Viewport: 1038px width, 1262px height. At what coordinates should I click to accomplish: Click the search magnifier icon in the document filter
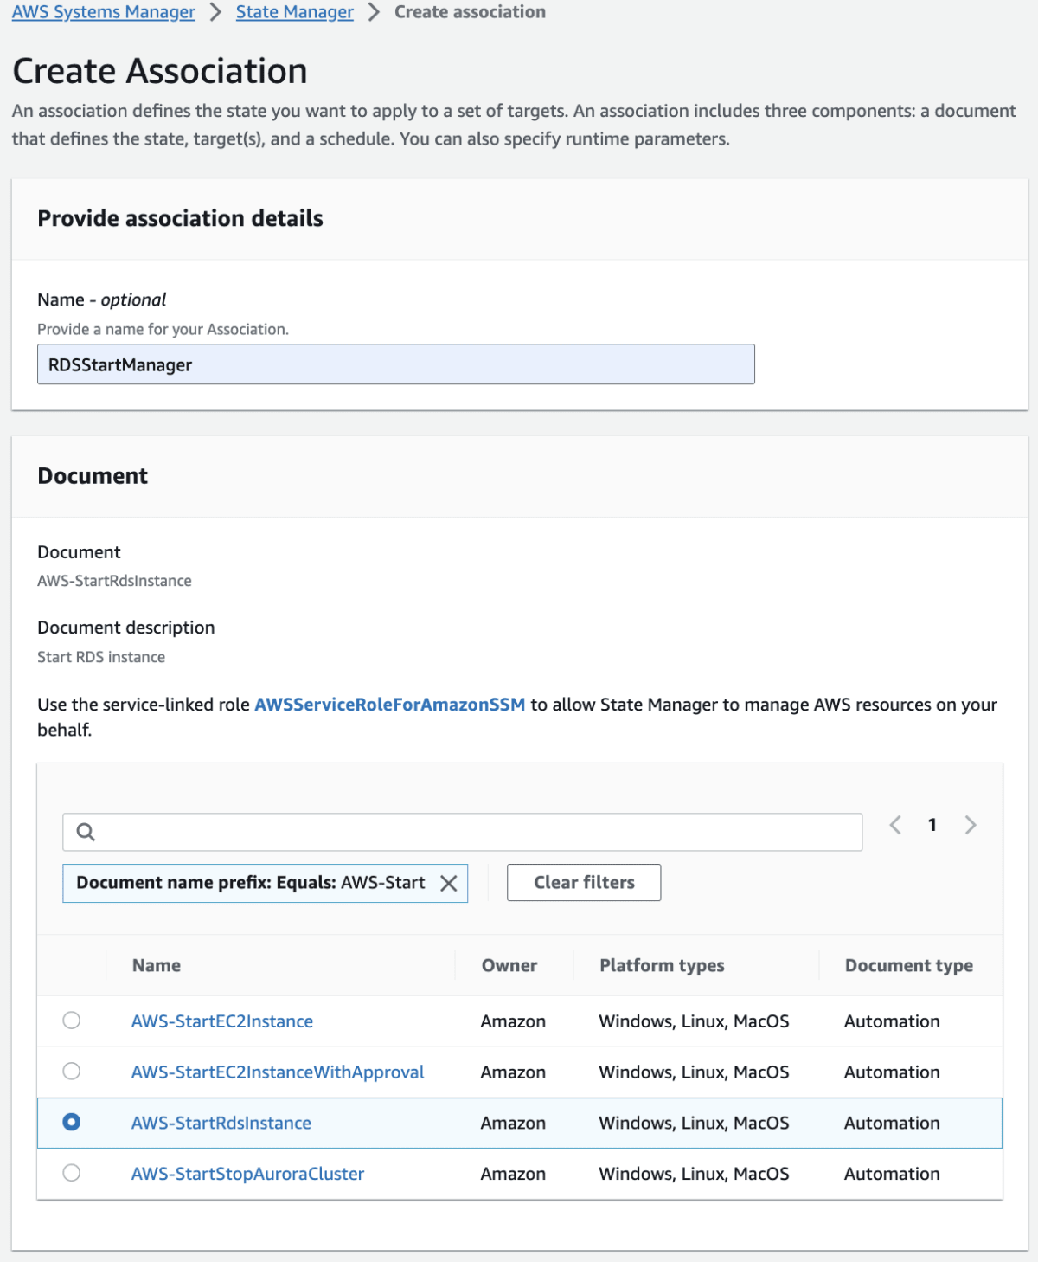(86, 832)
